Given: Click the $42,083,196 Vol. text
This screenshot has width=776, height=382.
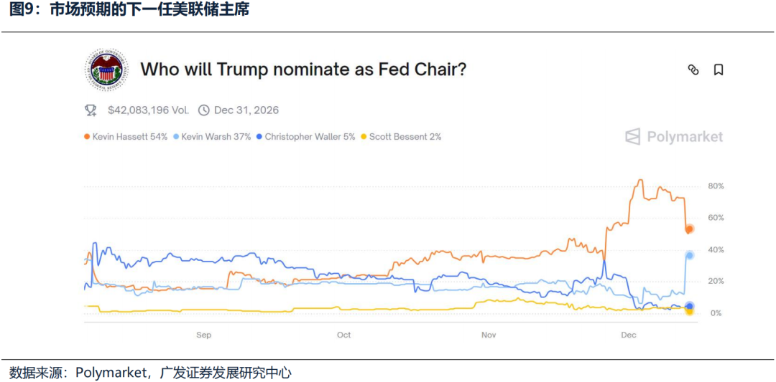Looking at the screenshot, I should (148, 110).
